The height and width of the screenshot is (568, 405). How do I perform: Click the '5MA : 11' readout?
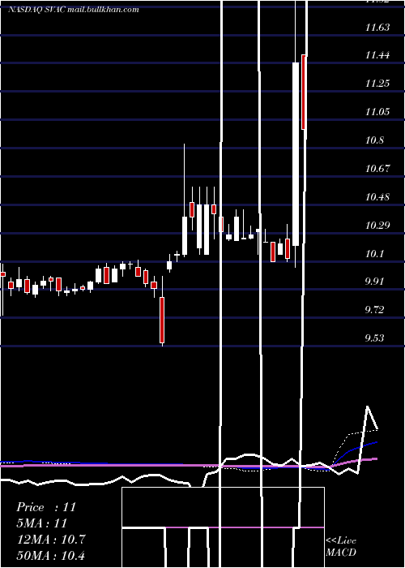click(42, 523)
